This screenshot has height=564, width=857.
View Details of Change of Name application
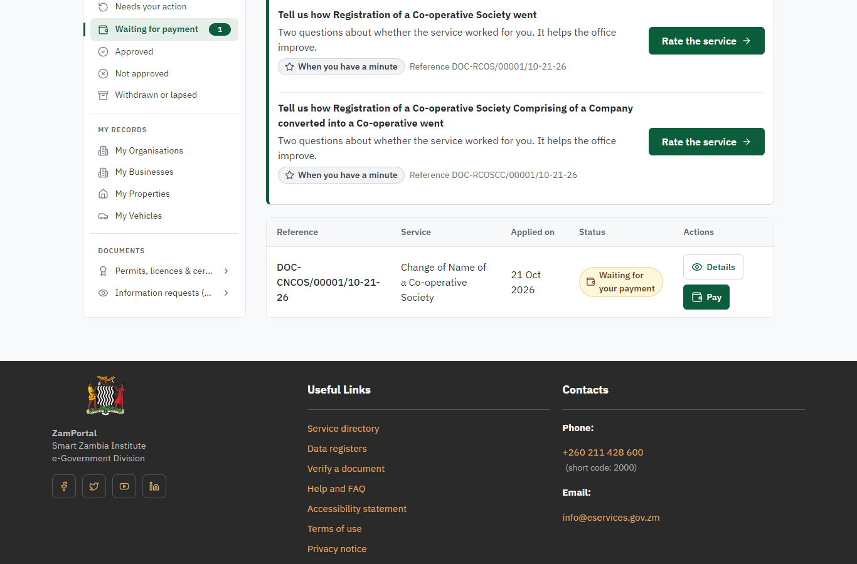point(713,267)
